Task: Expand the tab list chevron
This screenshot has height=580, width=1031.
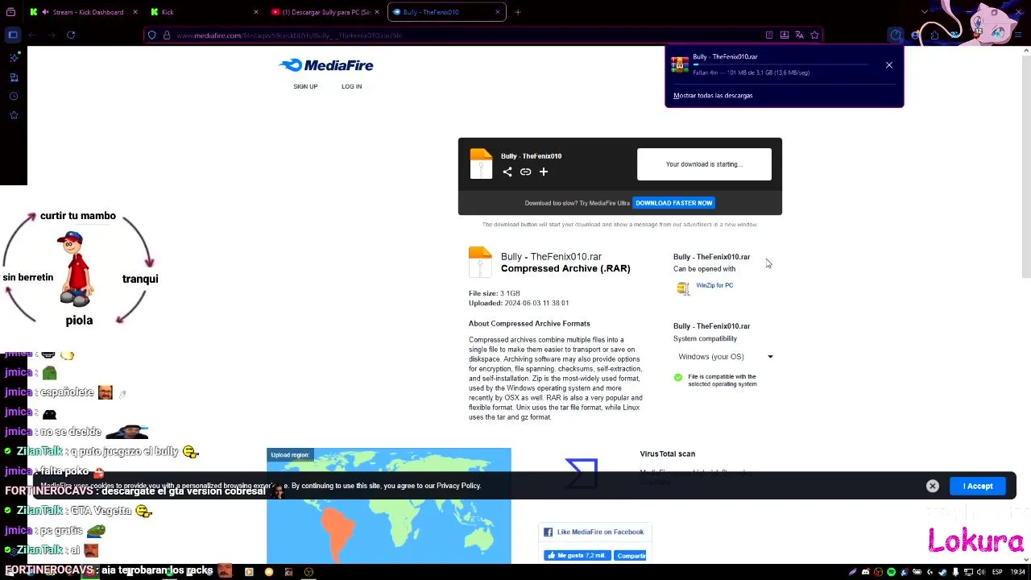Action: tap(924, 12)
